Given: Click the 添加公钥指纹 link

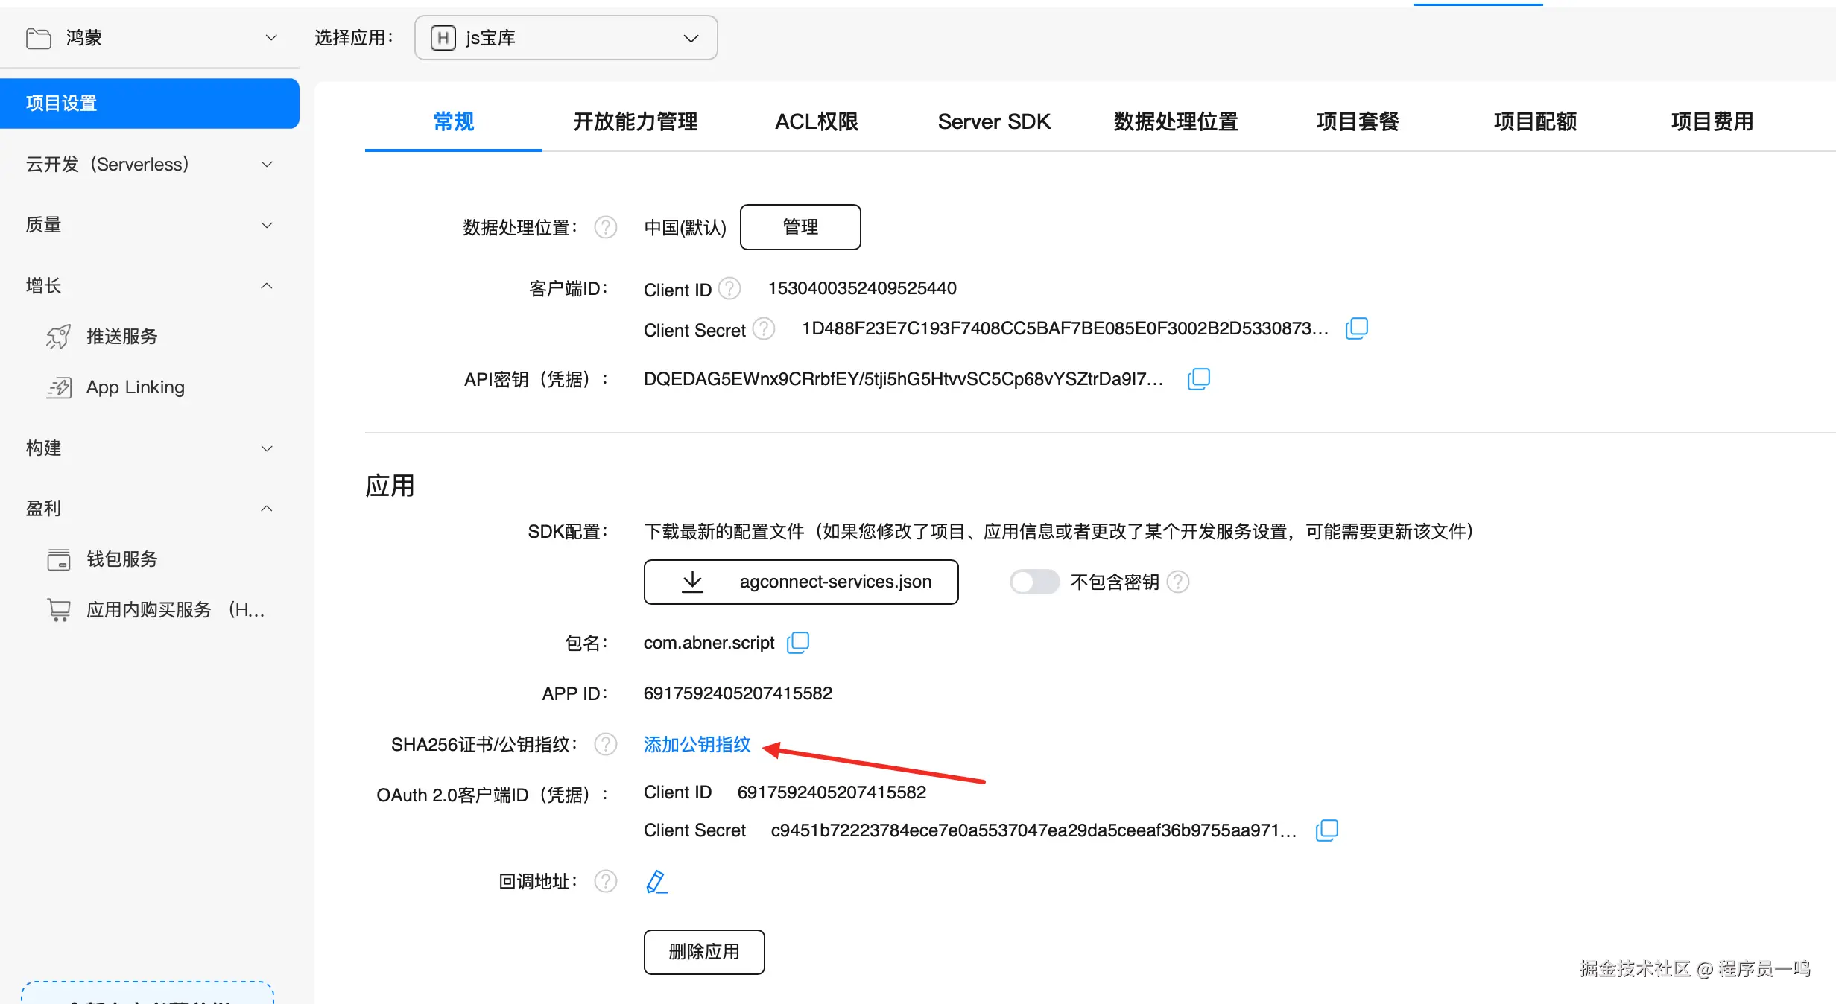Looking at the screenshot, I should point(697,744).
